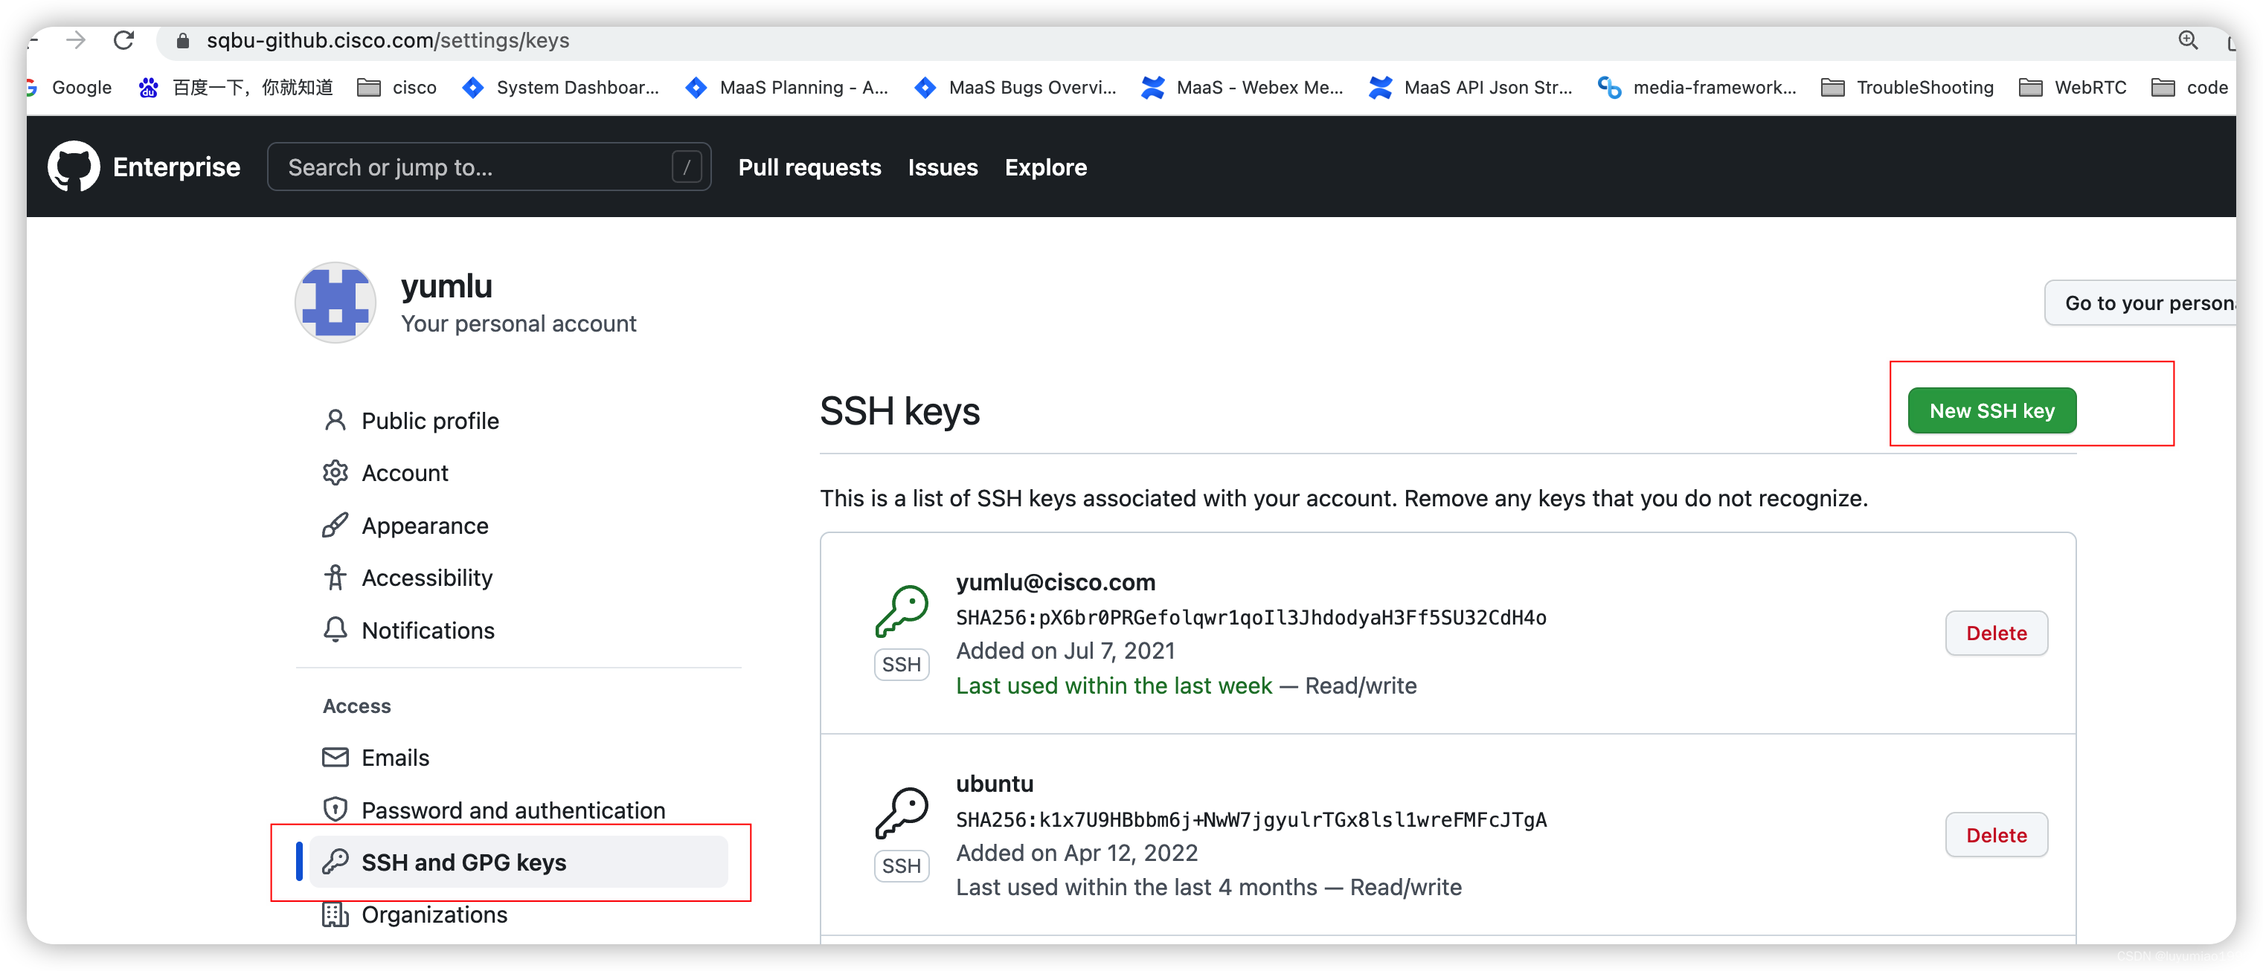Image resolution: width=2263 pixels, height=971 pixels.
Task: Click SHA256 fingerprint of ubuntu key
Action: click(x=1251, y=819)
